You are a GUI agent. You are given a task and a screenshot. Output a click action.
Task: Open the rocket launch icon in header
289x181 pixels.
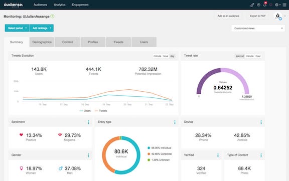(x=252, y=5)
